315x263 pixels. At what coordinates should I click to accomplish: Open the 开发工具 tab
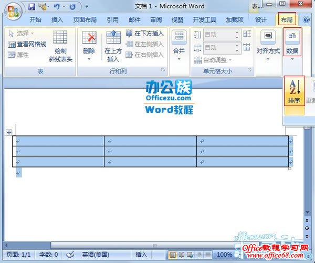click(205, 20)
